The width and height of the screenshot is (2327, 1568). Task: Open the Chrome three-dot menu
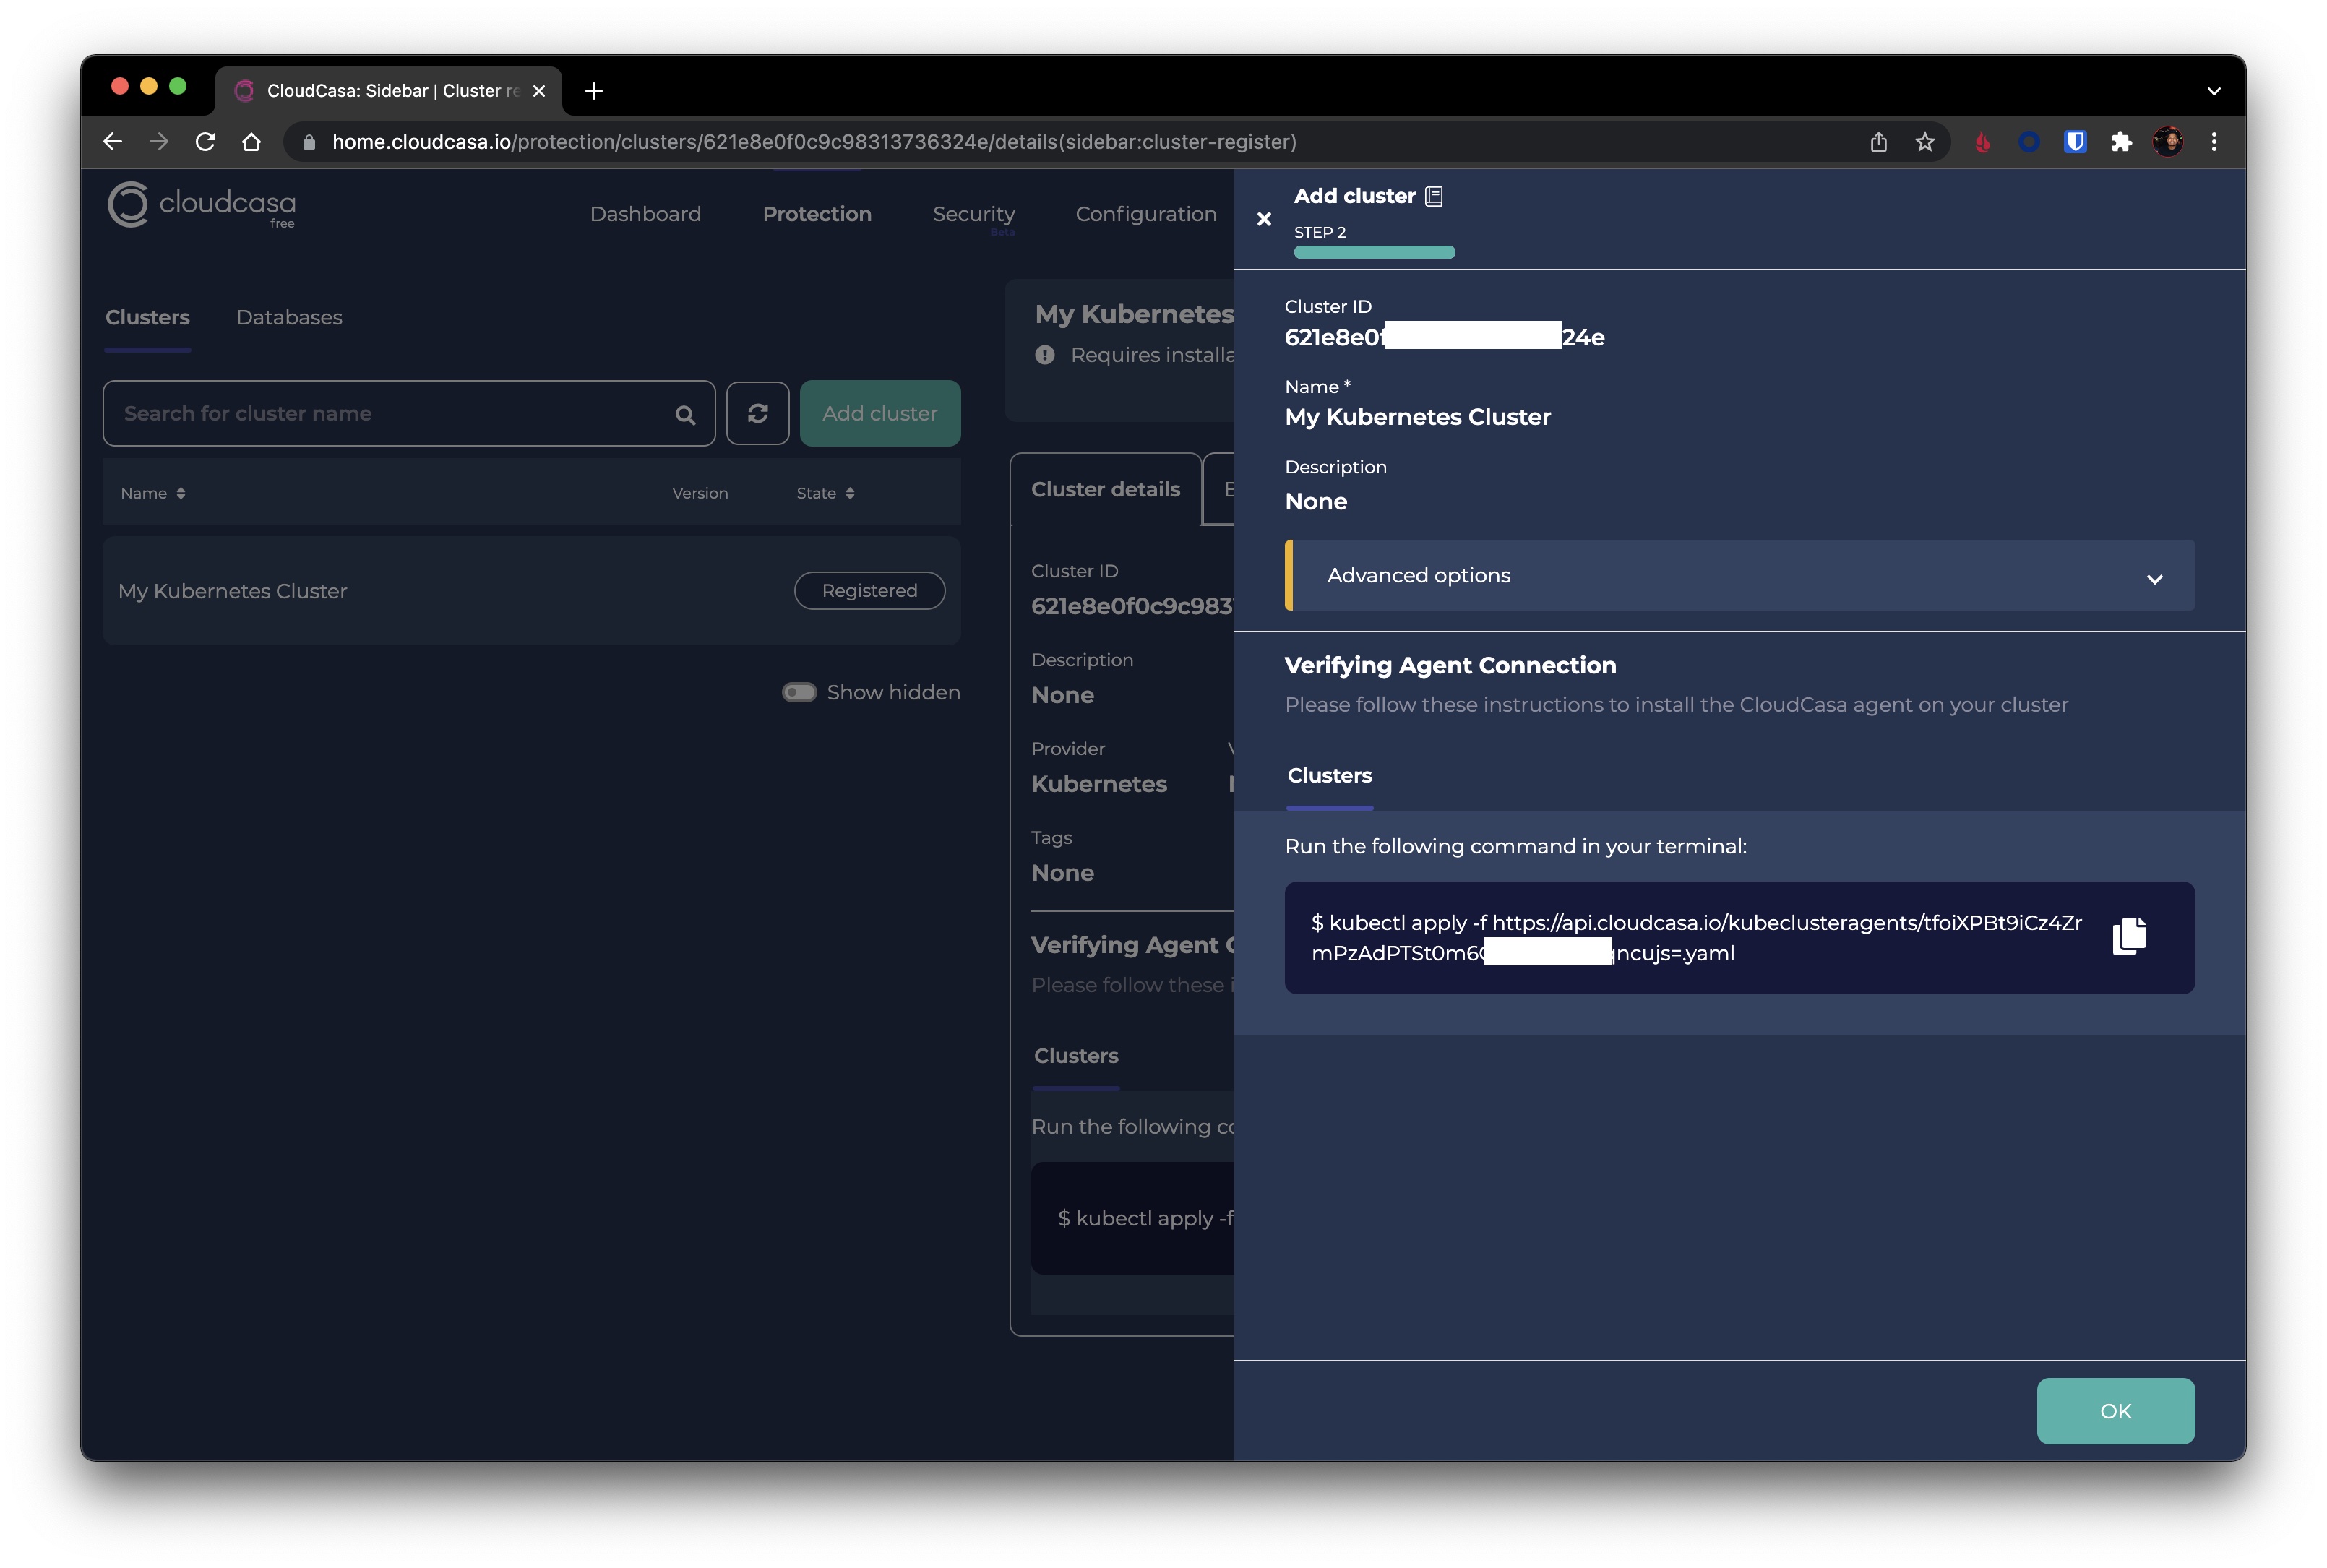[x=2213, y=142]
